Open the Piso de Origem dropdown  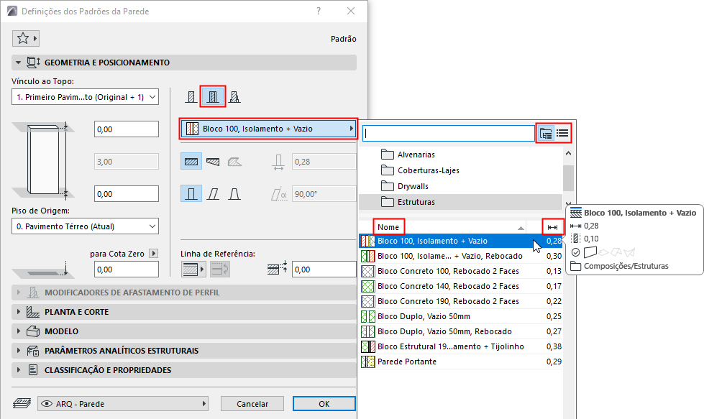86,226
